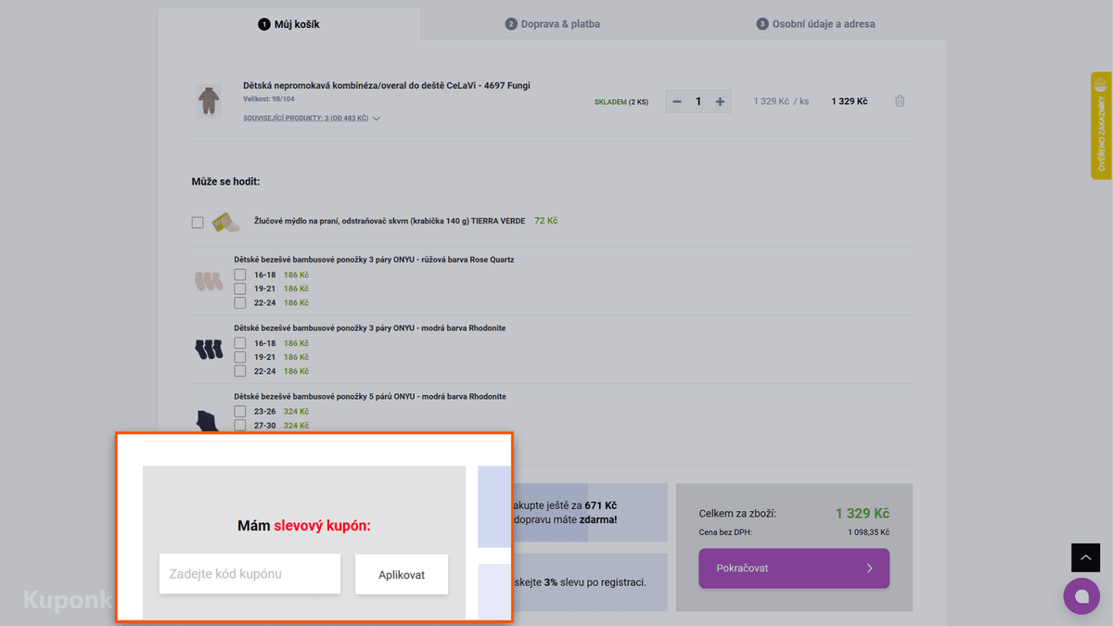Viewport: 1113px width, 626px height.
Task: Check size 22-24 for Rose Quartz socks
Action: tap(240, 302)
